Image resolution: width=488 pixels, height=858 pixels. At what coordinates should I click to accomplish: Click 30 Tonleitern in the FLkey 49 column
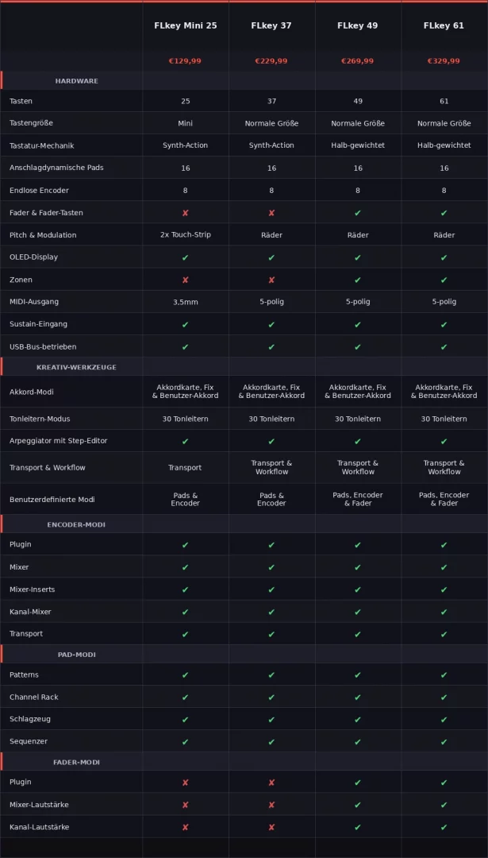[358, 419]
